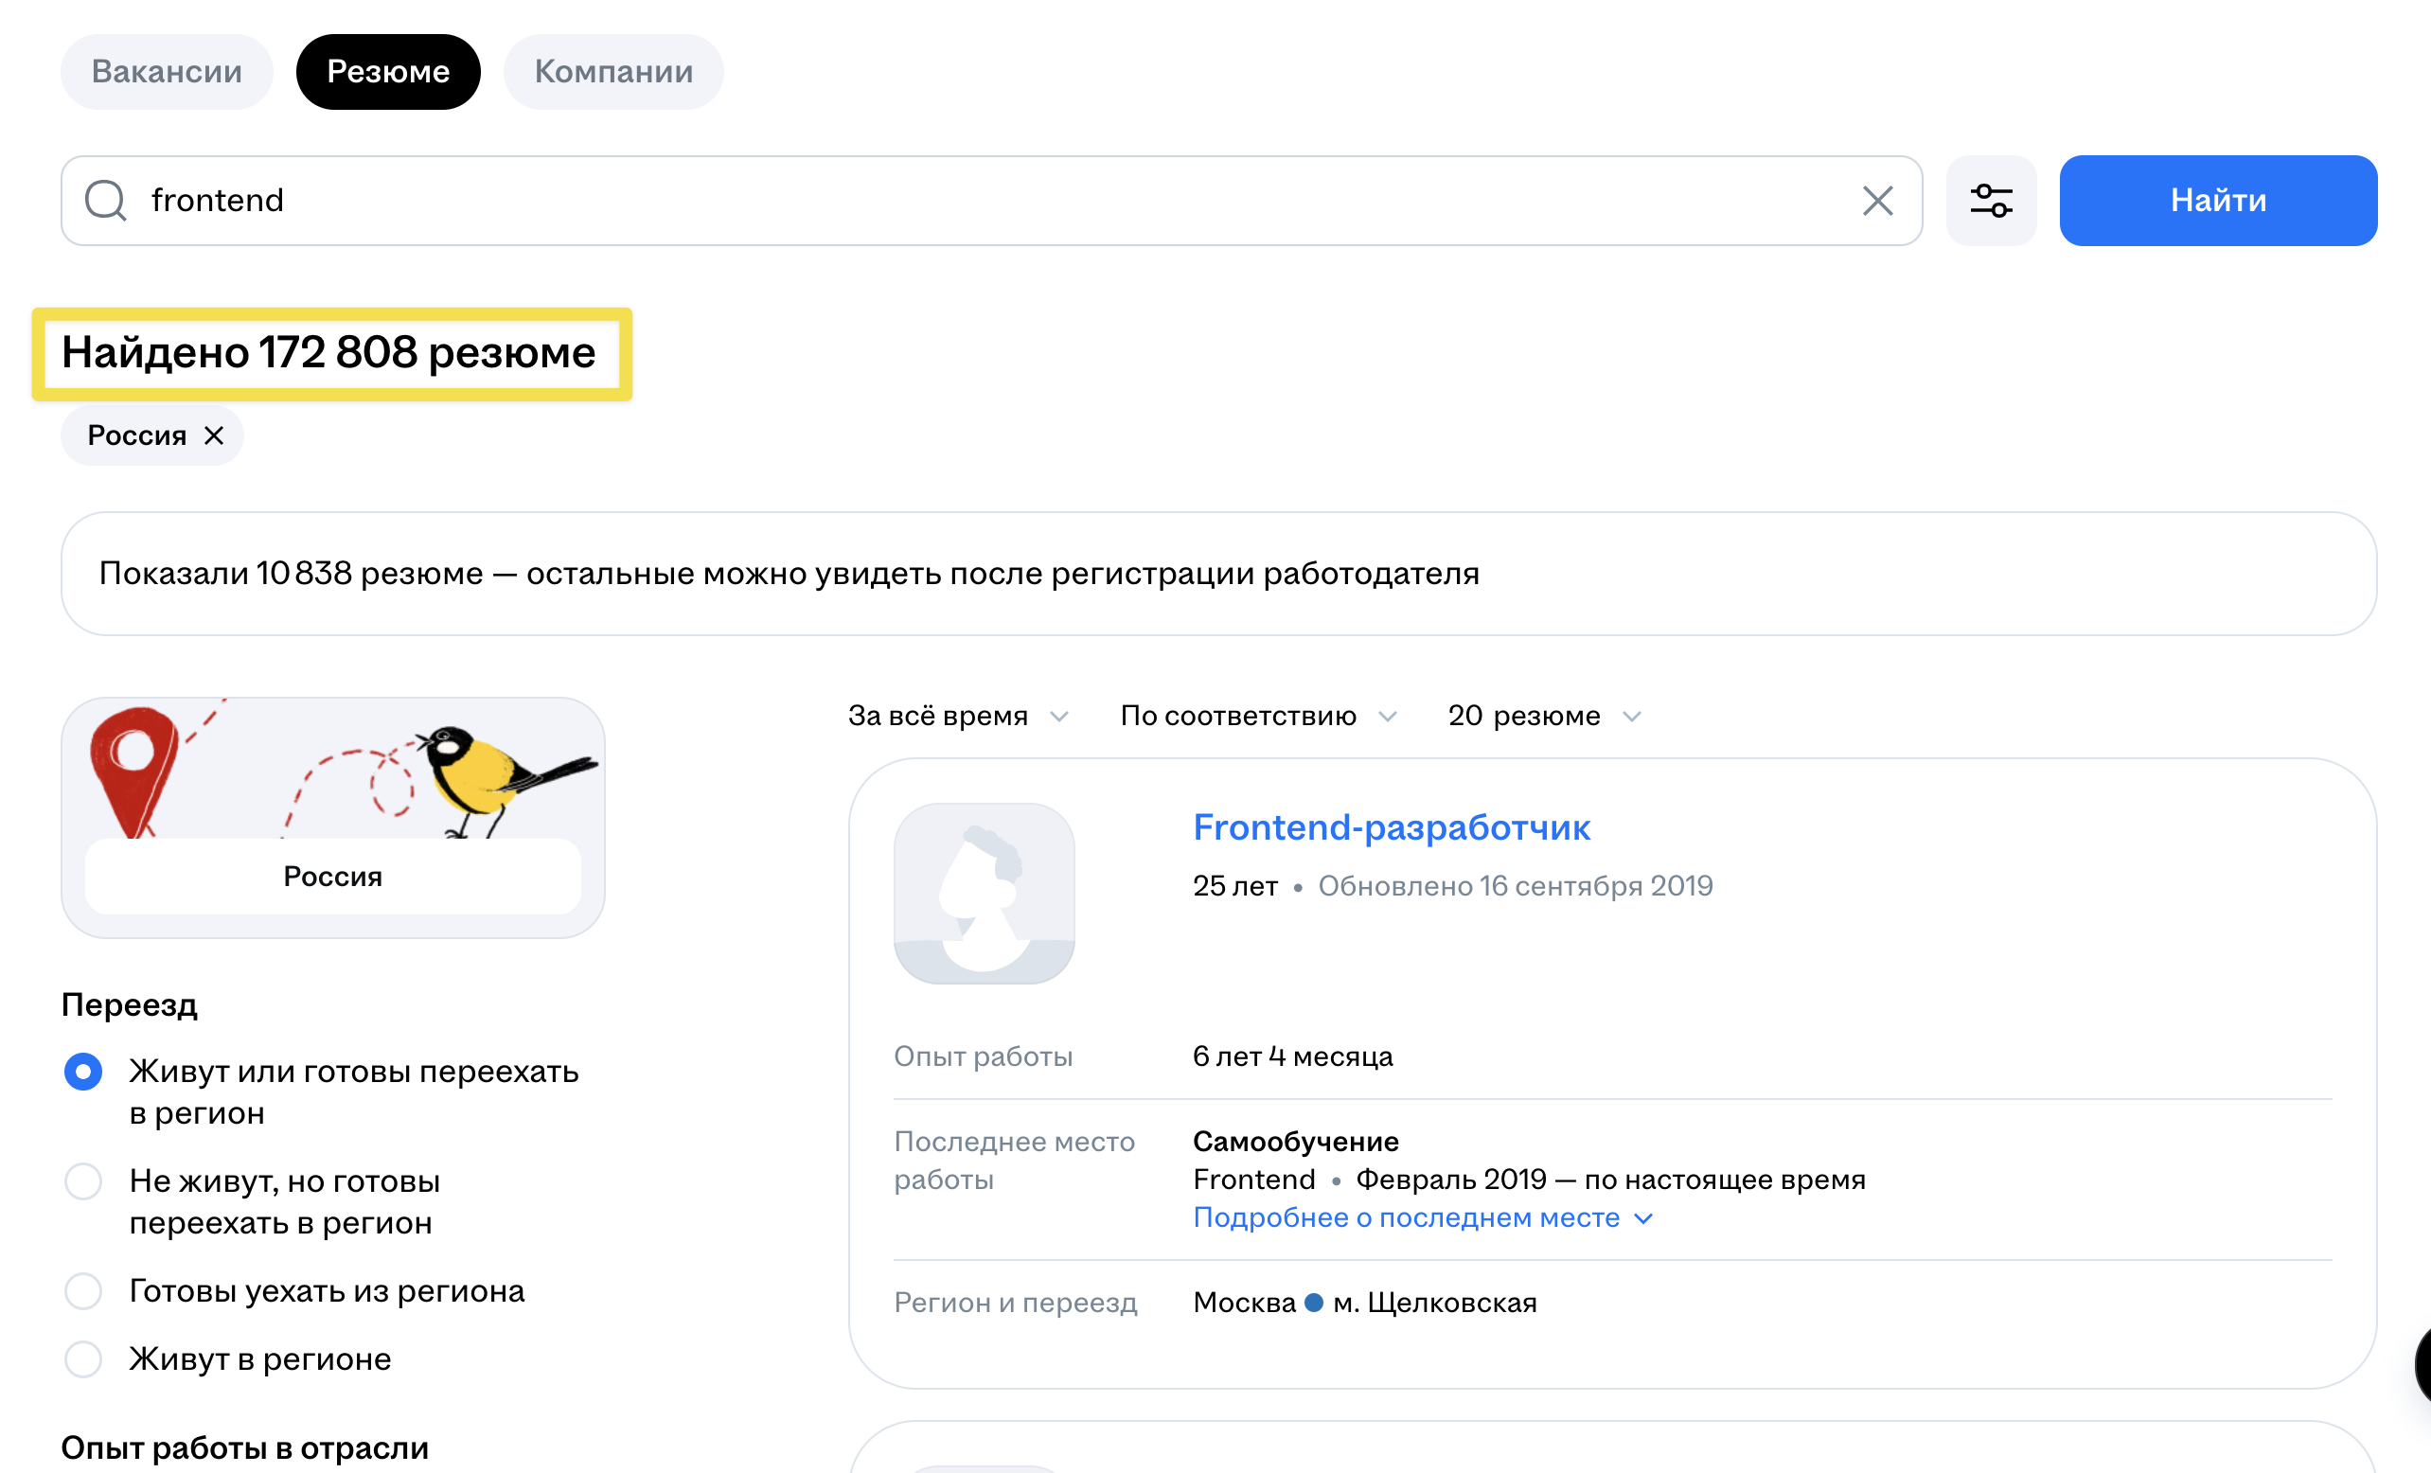Screen dimensions: 2431x1473
Task: Clear the search query with the X icon
Action: pyautogui.click(x=1877, y=201)
